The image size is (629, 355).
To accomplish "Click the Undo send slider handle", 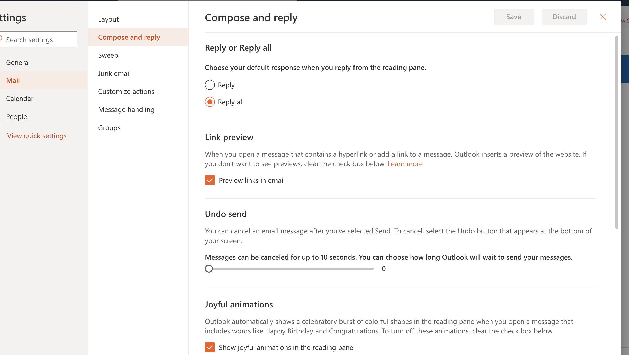I will (x=209, y=269).
